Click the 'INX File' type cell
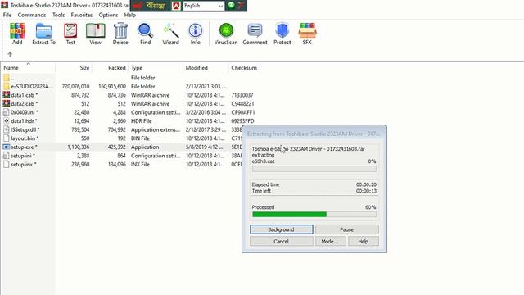This screenshot has height=295, width=524. pyautogui.click(x=140, y=165)
